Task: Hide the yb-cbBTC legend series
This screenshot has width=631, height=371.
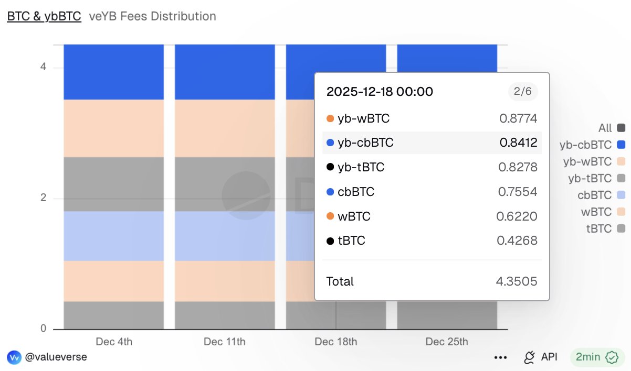Action: (622, 145)
